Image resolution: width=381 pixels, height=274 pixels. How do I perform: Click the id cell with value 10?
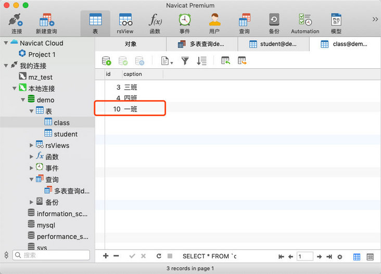pyautogui.click(x=117, y=109)
